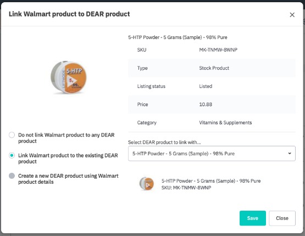Close the dialog using the X icon
The width and height of the screenshot is (305, 236).
point(292,15)
